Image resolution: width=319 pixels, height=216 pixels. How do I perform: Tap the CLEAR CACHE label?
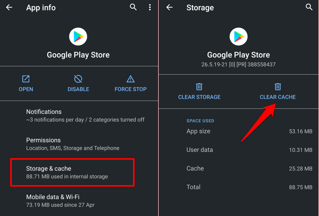[278, 97]
